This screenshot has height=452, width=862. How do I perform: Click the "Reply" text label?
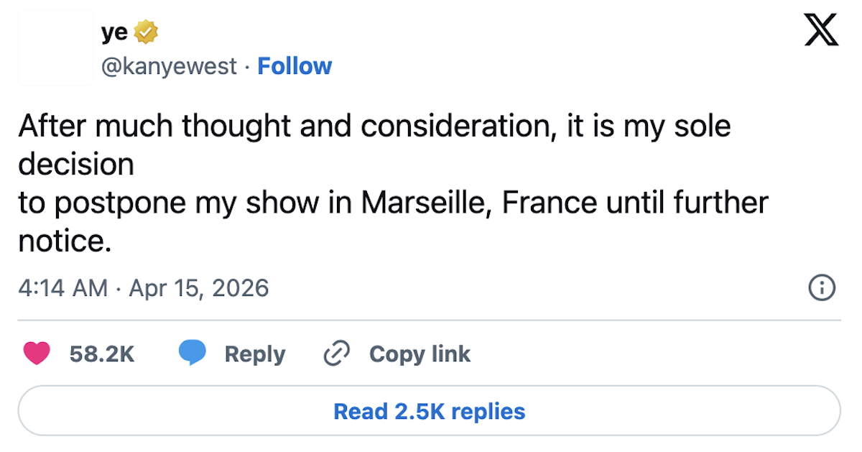point(255,354)
